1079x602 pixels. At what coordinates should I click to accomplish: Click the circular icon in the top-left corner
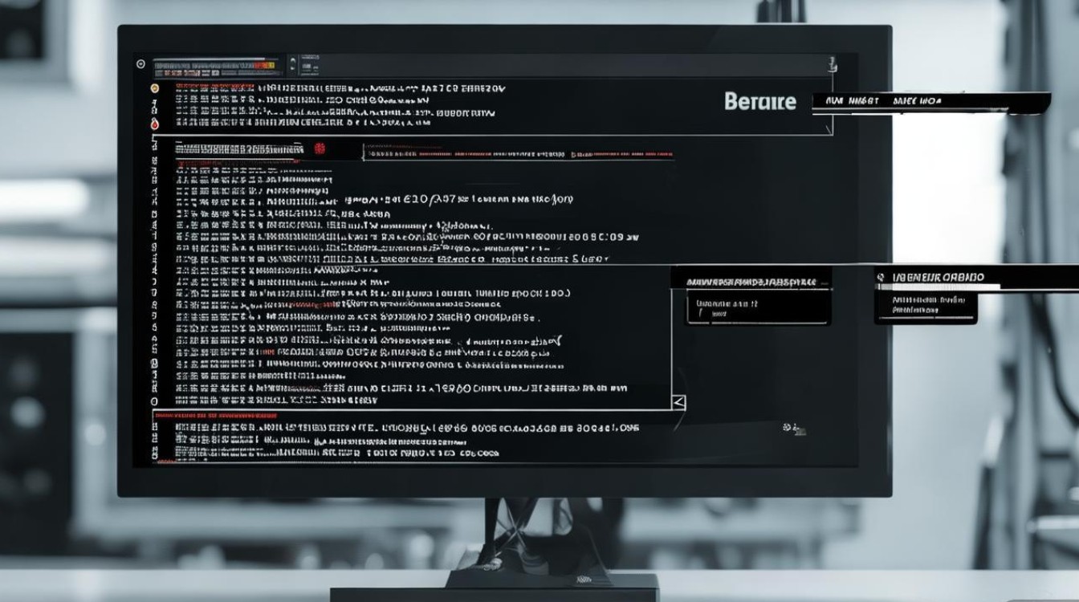[141, 63]
